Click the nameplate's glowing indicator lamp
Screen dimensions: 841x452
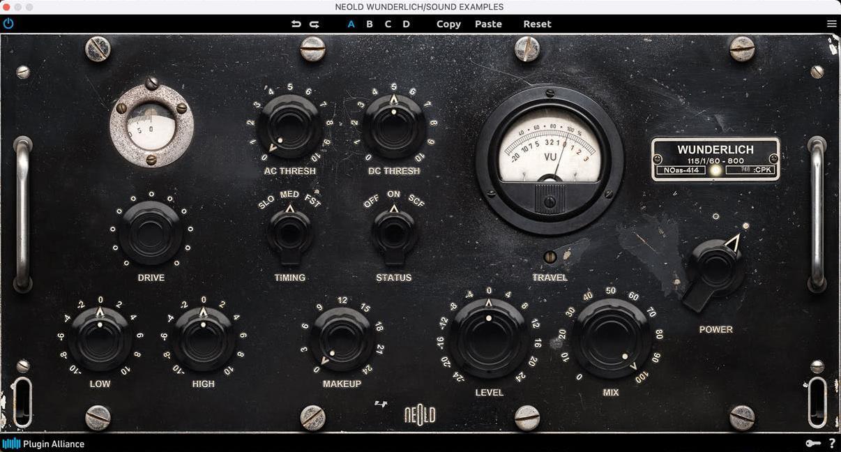click(715, 169)
